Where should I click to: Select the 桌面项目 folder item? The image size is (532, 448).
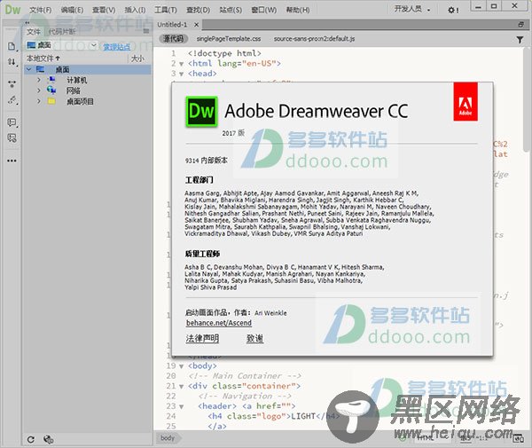[80, 101]
